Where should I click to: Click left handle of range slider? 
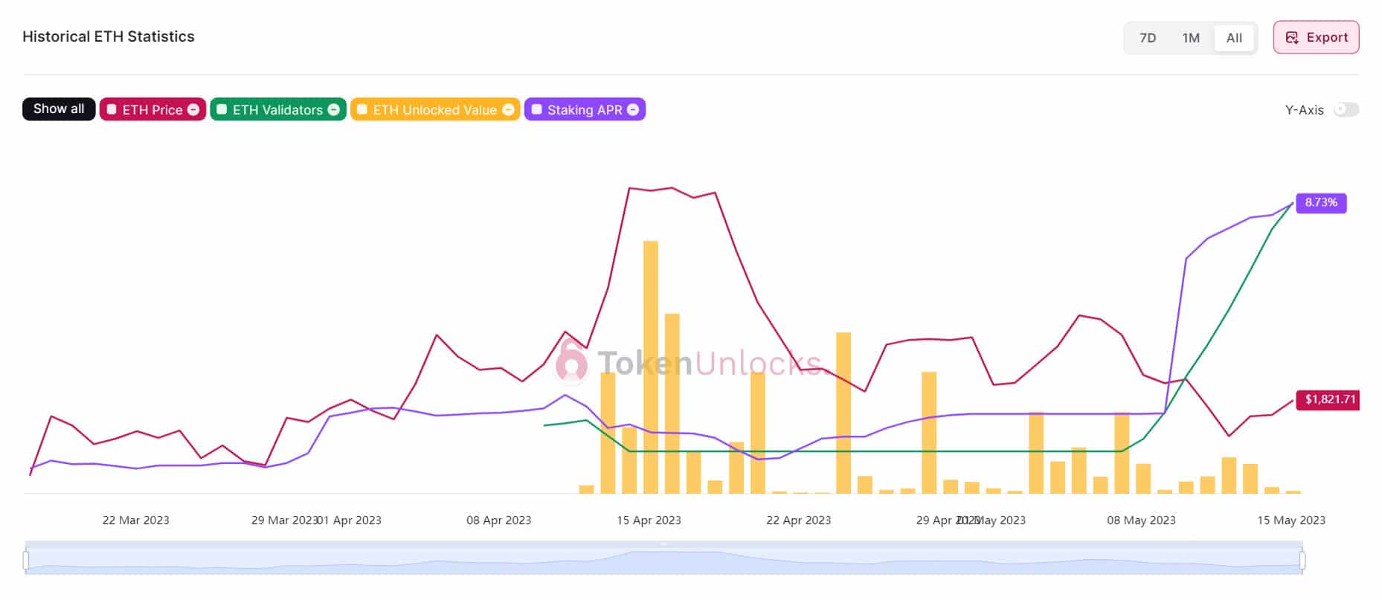(26, 560)
